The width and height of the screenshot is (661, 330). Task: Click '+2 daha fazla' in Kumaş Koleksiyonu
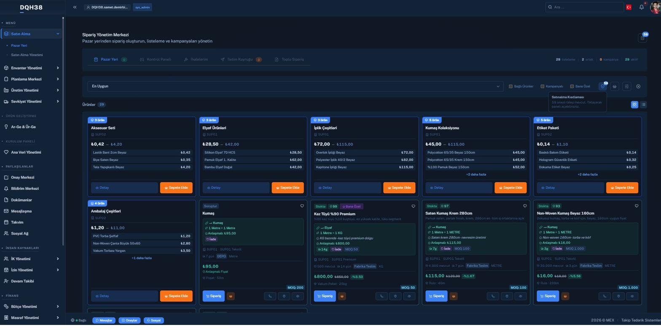point(476,174)
